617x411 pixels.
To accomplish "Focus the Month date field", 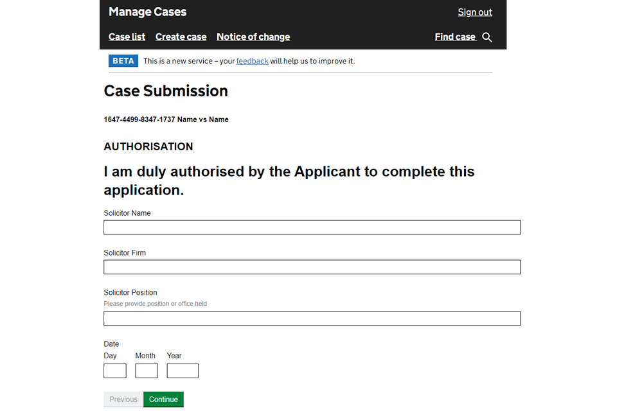I will [147, 371].
